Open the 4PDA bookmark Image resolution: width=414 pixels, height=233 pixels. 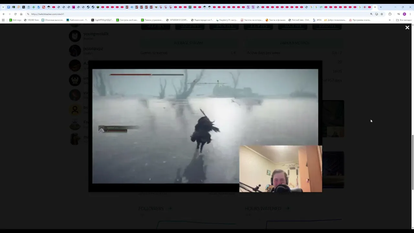point(317,20)
